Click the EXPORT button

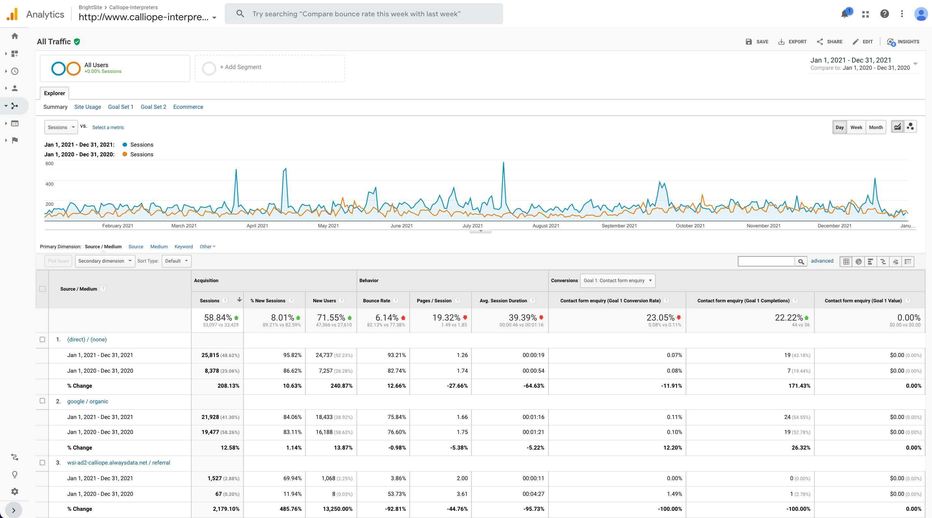[x=792, y=42]
